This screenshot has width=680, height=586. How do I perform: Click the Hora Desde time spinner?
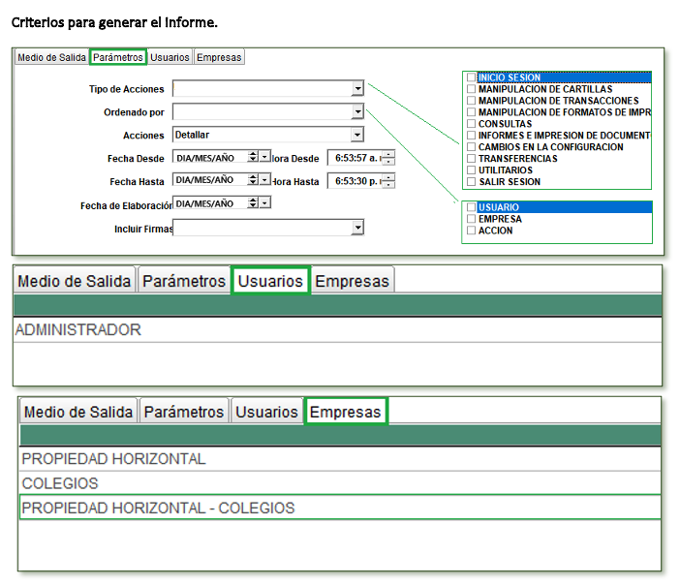388,157
